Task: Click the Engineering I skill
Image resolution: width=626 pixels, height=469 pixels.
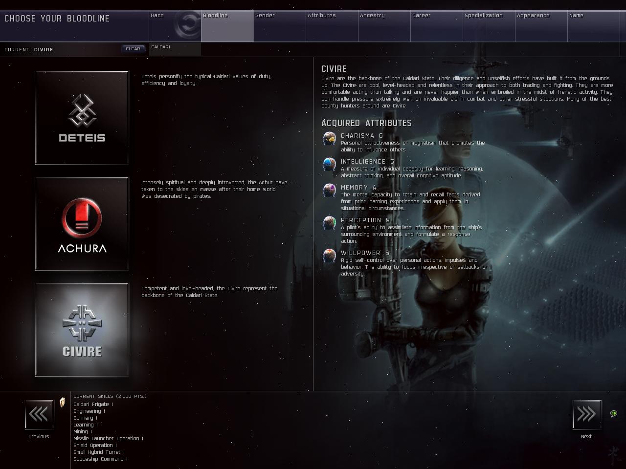Action: (89, 411)
